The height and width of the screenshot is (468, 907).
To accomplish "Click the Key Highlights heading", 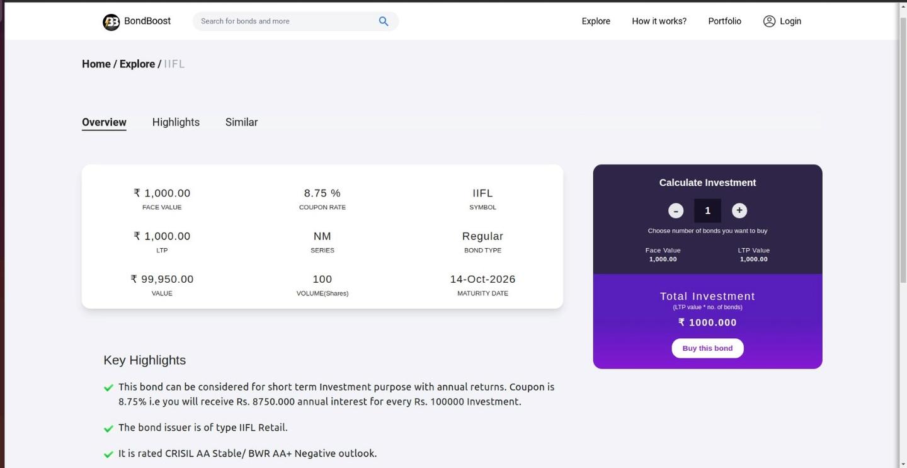I will [x=144, y=360].
